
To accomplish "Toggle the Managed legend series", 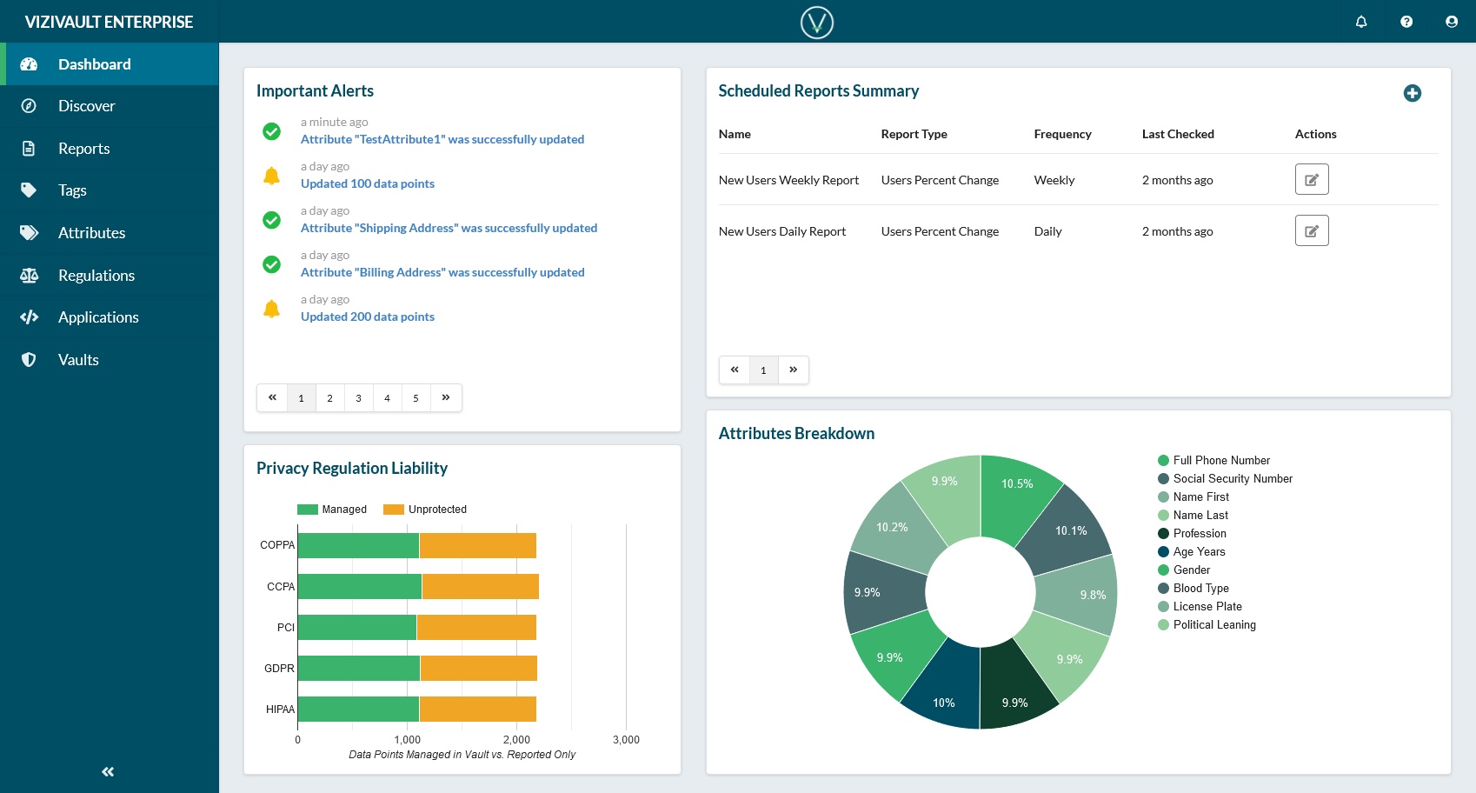I will tap(332, 510).
